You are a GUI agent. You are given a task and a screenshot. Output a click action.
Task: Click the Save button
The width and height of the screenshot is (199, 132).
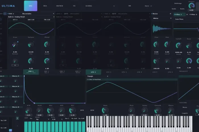[x=147, y=6]
